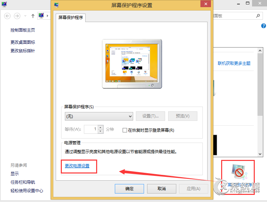Open help with the question mark icon
Image resolution: width=267 pixels, height=202 pixels.
pos(263,26)
